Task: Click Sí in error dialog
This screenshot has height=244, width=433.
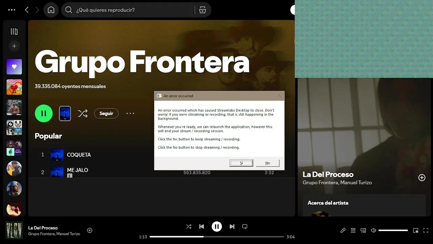Action: pyautogui.click(x=241, y=163)
